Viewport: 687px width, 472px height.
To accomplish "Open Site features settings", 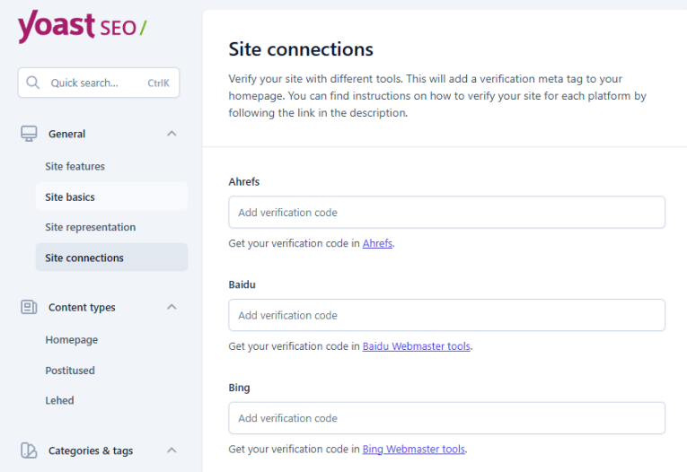I will point(75,166).
